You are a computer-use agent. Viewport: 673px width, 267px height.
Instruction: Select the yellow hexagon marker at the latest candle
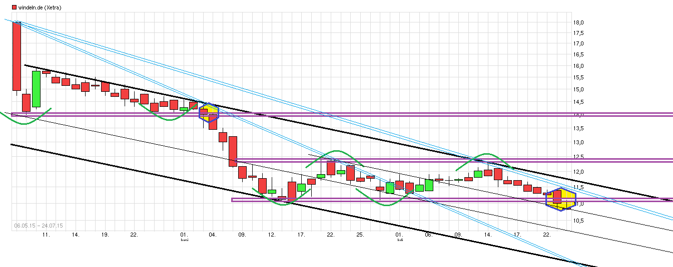(x=559, y=199)
